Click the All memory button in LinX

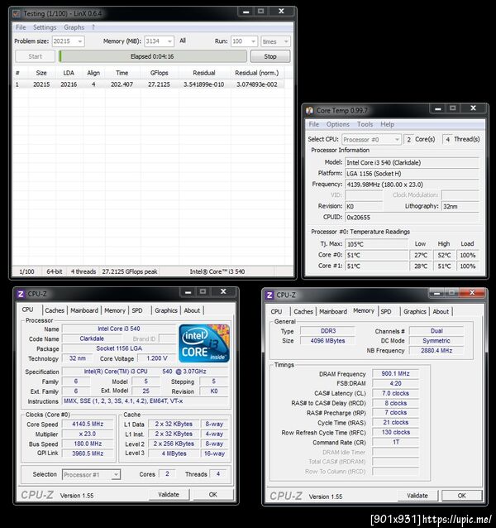(x=183, y=41)
